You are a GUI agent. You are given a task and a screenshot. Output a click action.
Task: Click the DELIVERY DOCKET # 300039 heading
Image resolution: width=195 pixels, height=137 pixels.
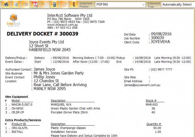(43, 34)
